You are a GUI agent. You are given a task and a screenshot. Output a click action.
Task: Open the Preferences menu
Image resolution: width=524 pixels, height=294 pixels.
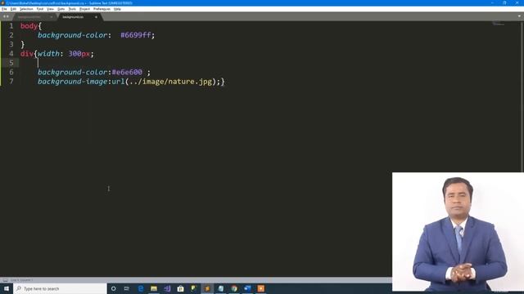[x=102, y=9]
